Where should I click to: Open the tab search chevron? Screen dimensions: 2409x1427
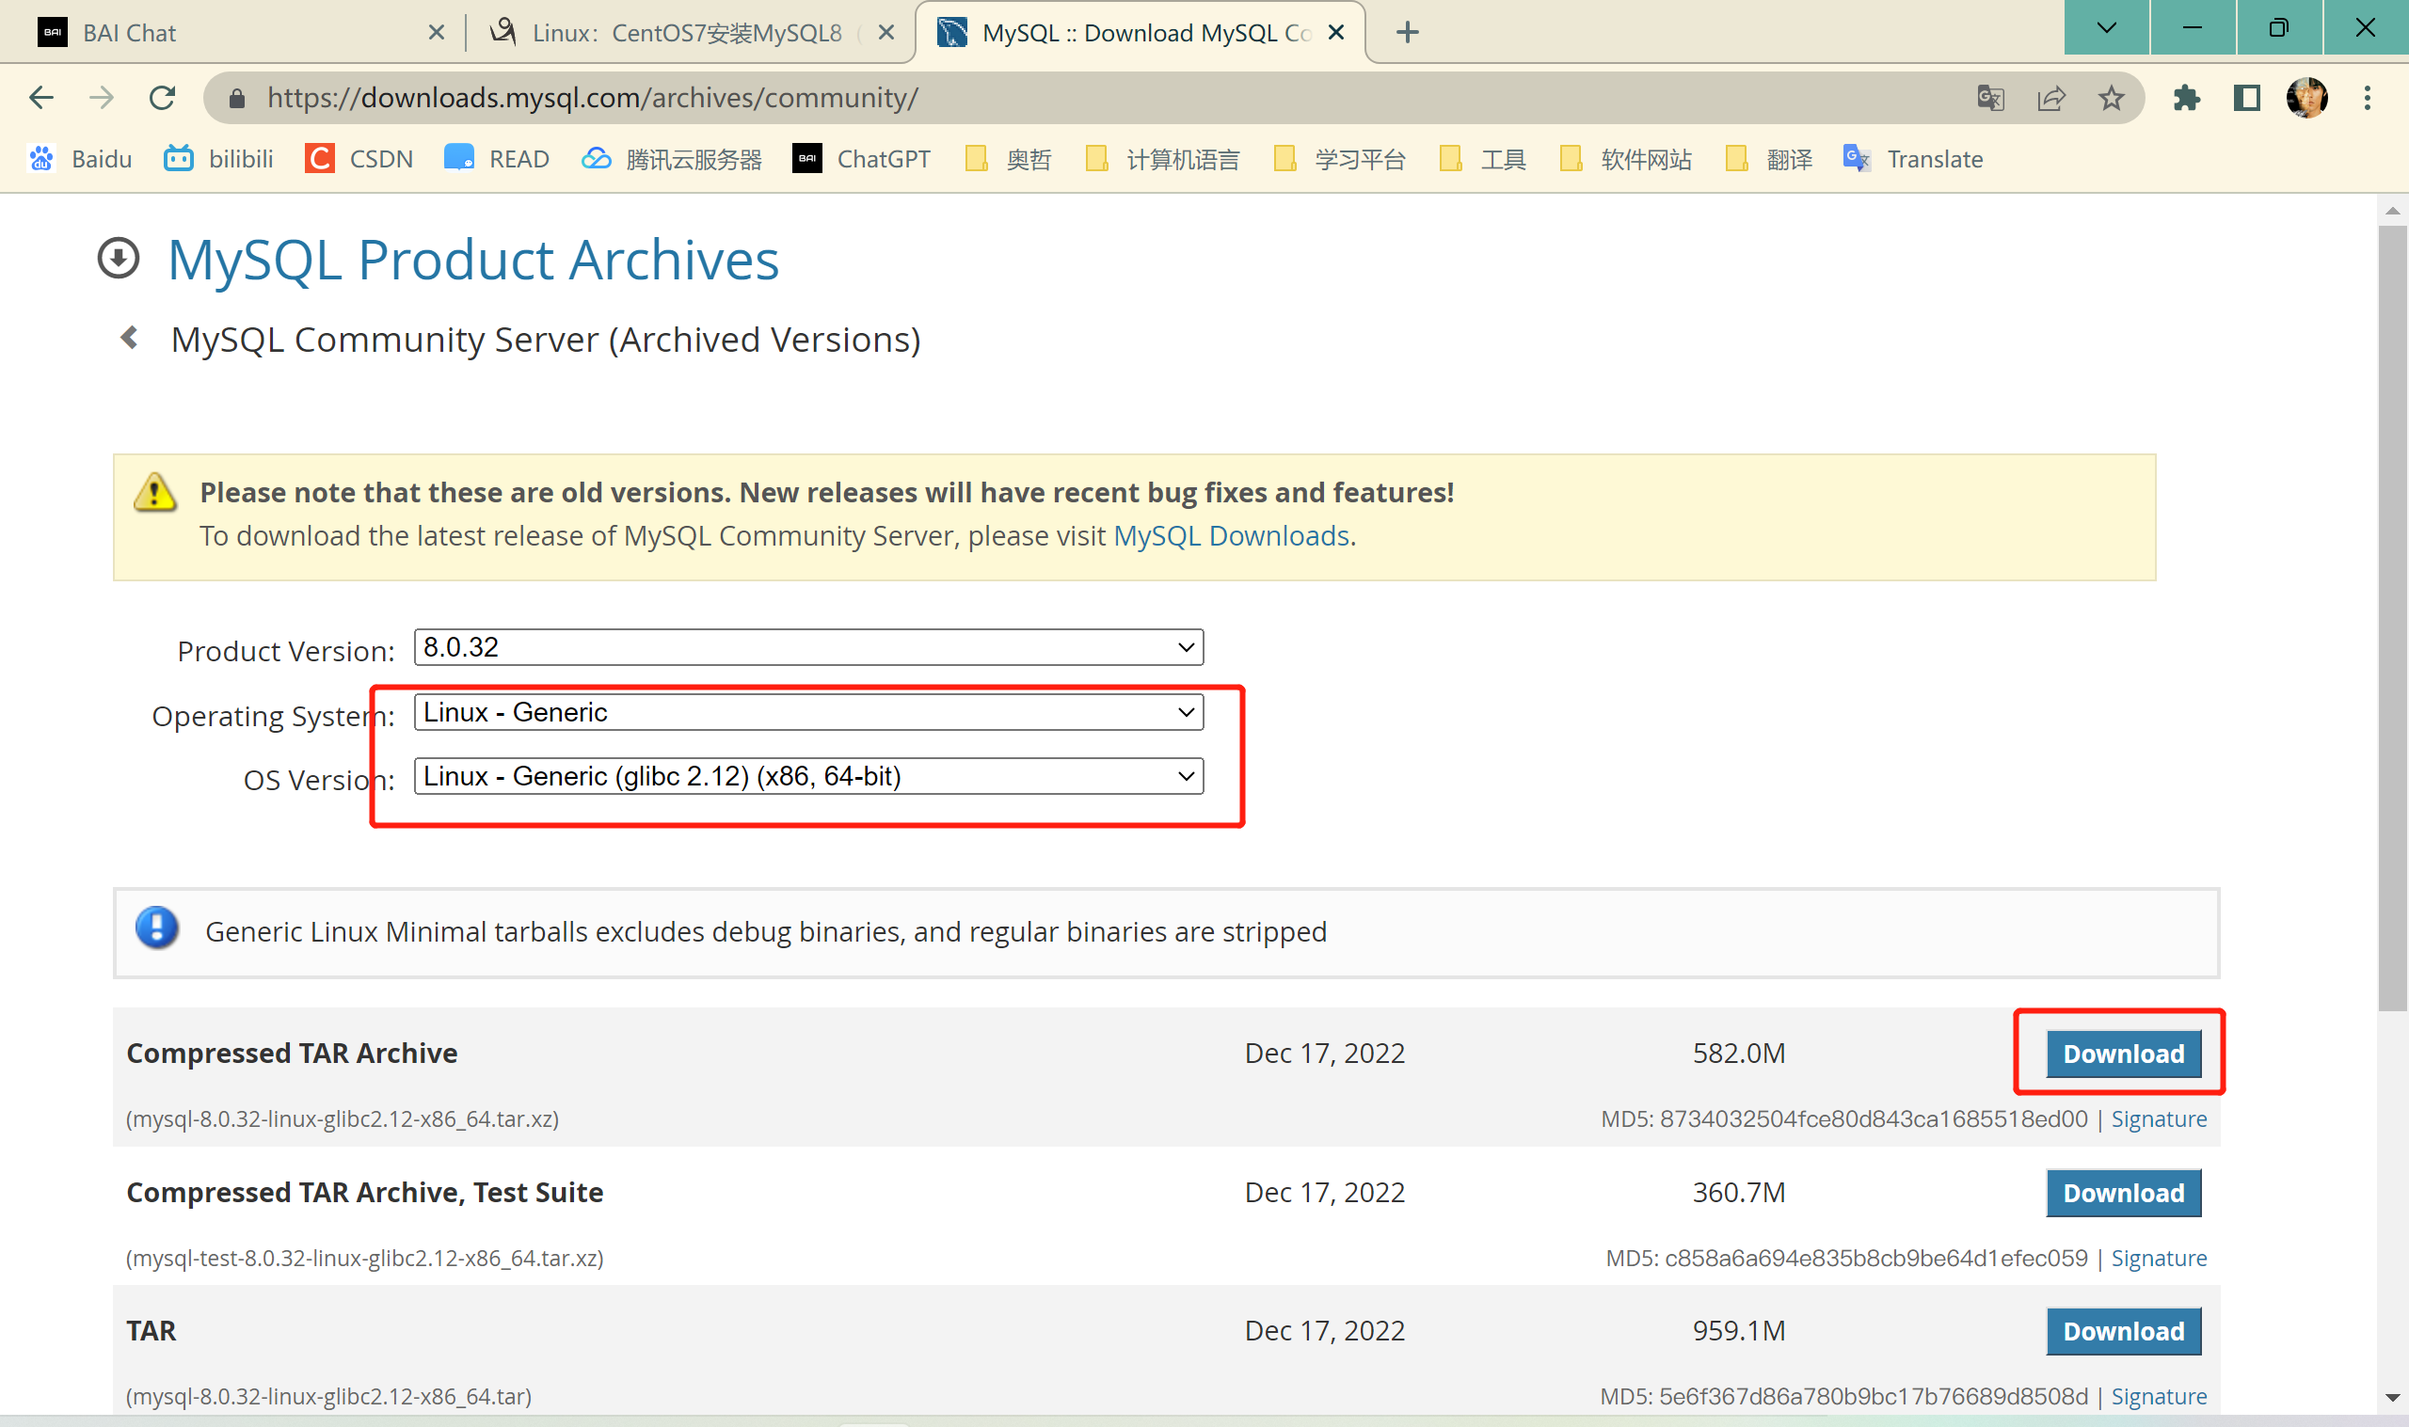(2106, 27)
